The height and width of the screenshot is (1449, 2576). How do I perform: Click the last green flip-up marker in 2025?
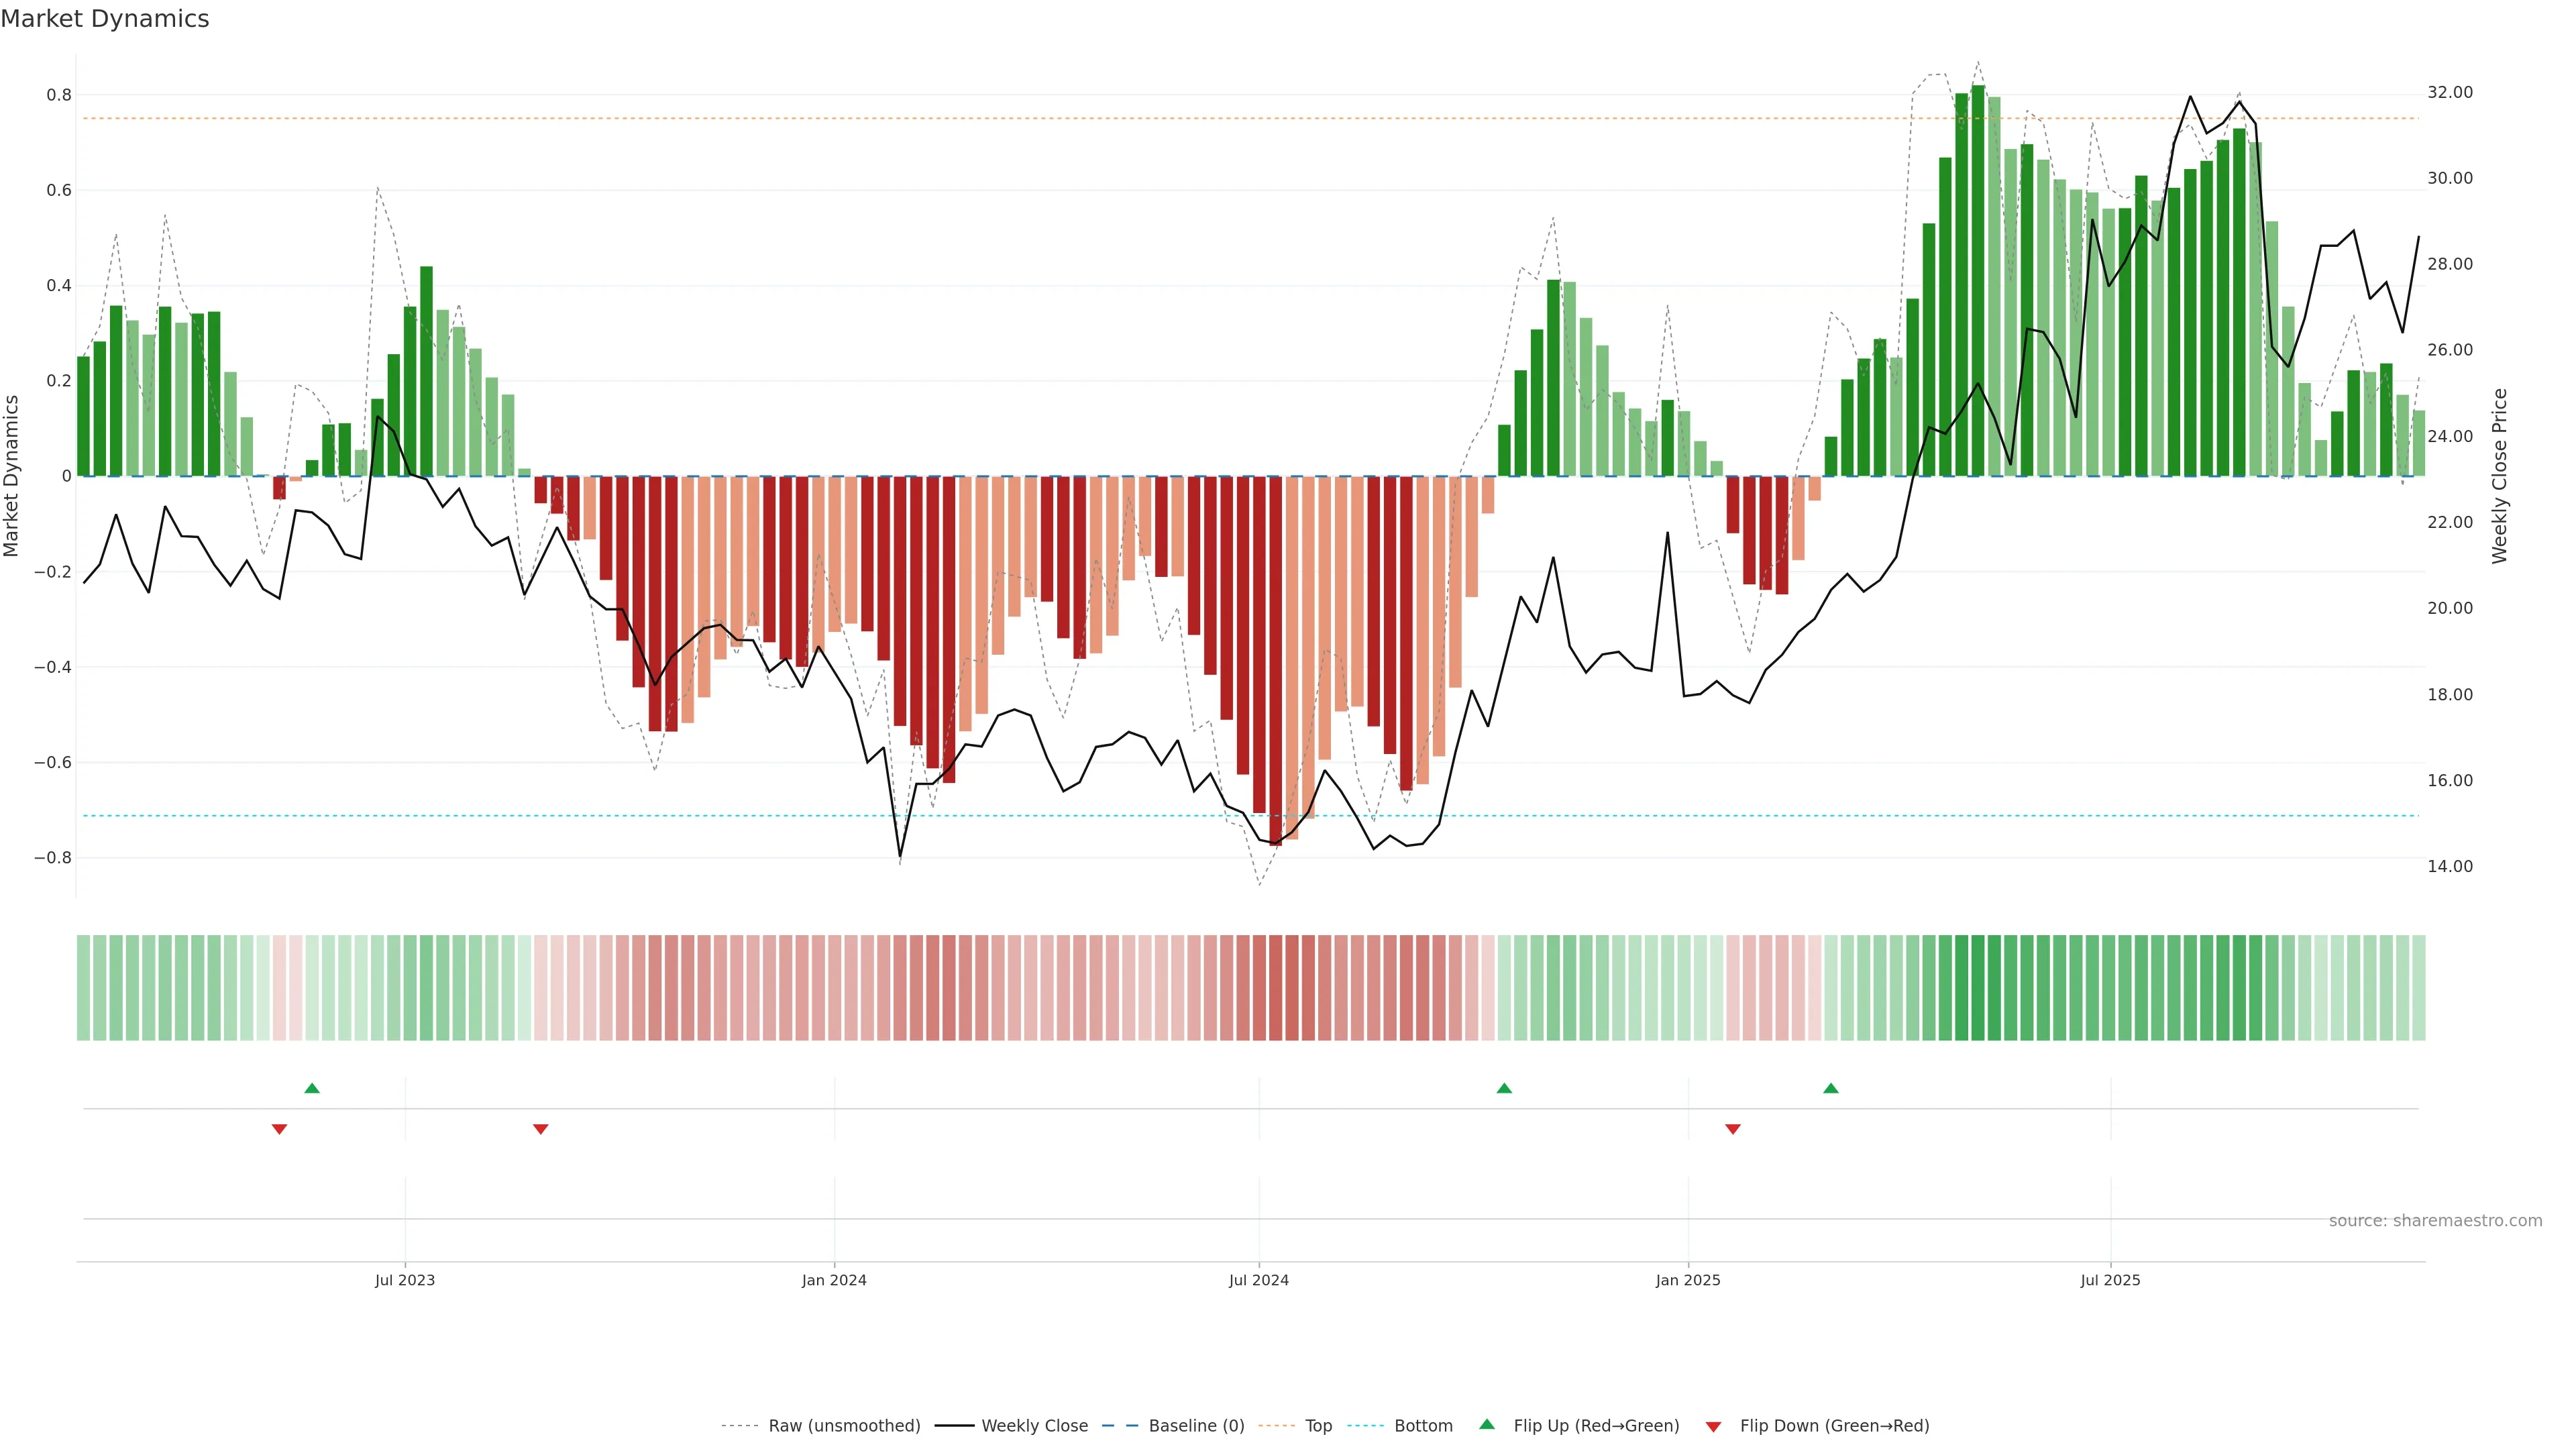(1831, 1088)
